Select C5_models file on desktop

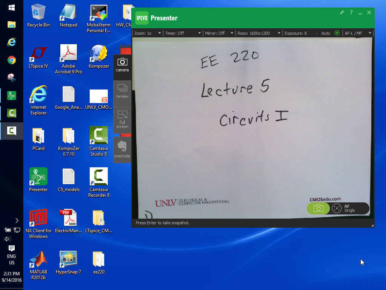tap(69, 180)
